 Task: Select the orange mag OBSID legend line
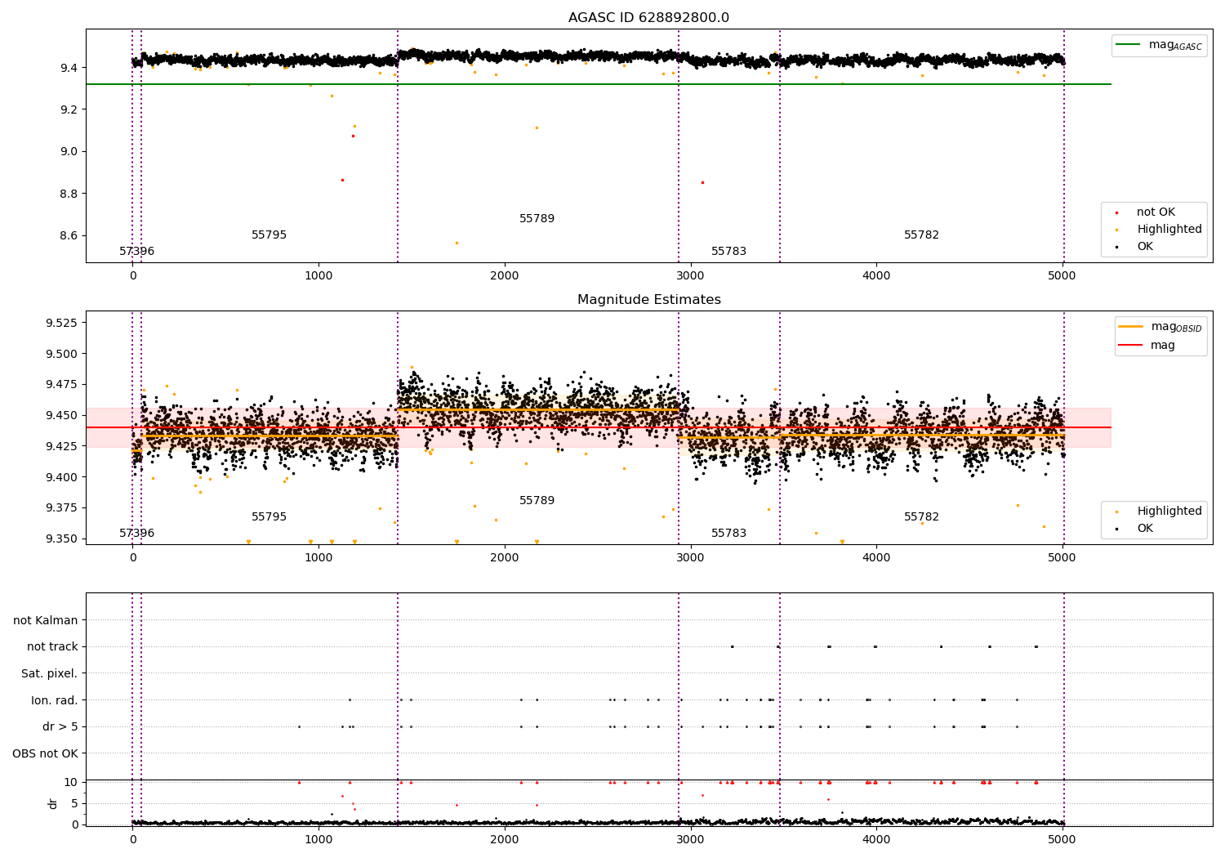(1131, 327)
